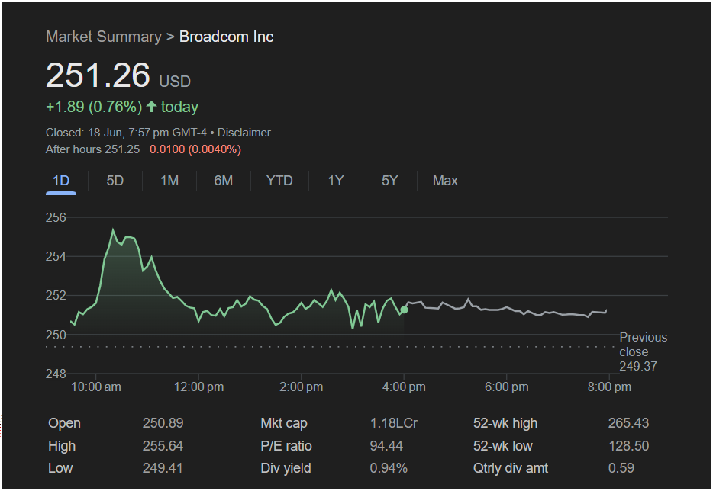Screen dimensions: 713x491
Task: Click the Previous close 249.37 label
Action: (x=643, y=351)
